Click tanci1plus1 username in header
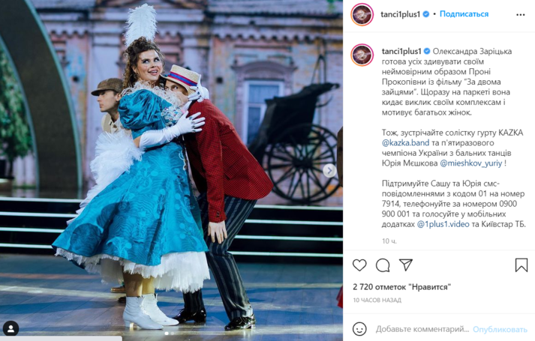 [400, 14]
